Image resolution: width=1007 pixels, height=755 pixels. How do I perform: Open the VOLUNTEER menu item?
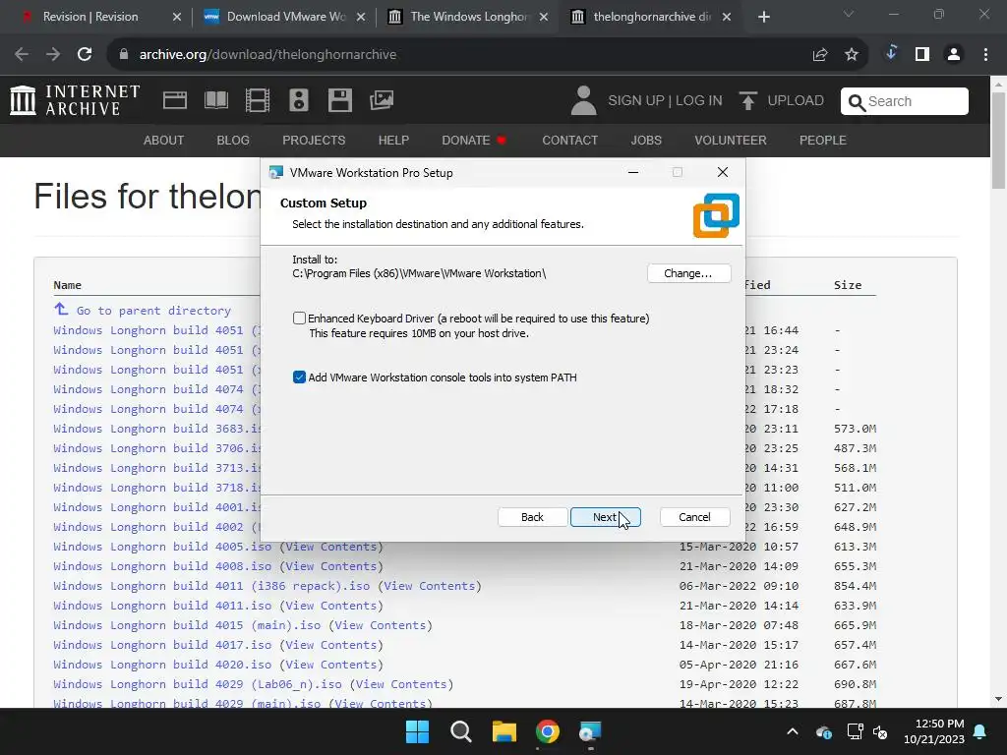(731, 140)
